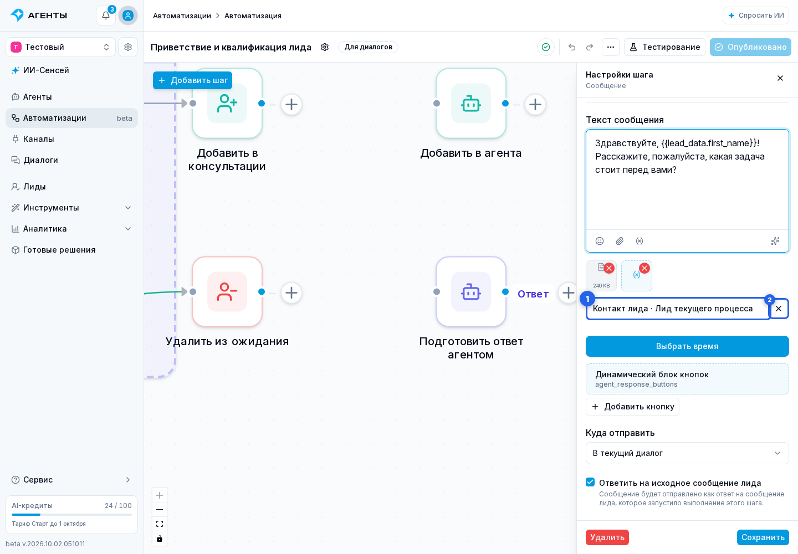The height and width of the screenshot is (554, 798).
Task: Click the Выбрать время button
Action: [x=687, y=346]
